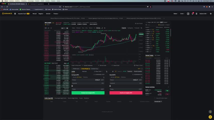Toggle the hide other pairs checkbox
214x120 pixels.
[x=155, y=98]
